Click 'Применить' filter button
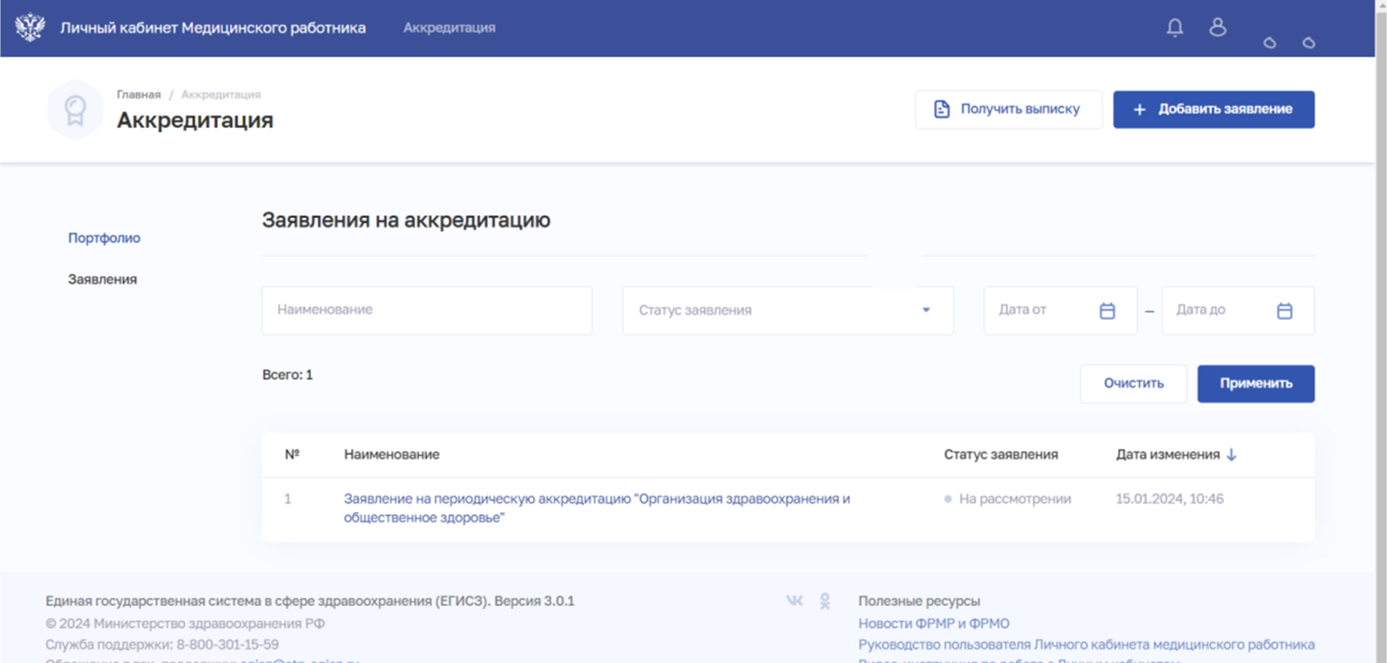Screen dimensions: 1387x663 [1256, 384]
